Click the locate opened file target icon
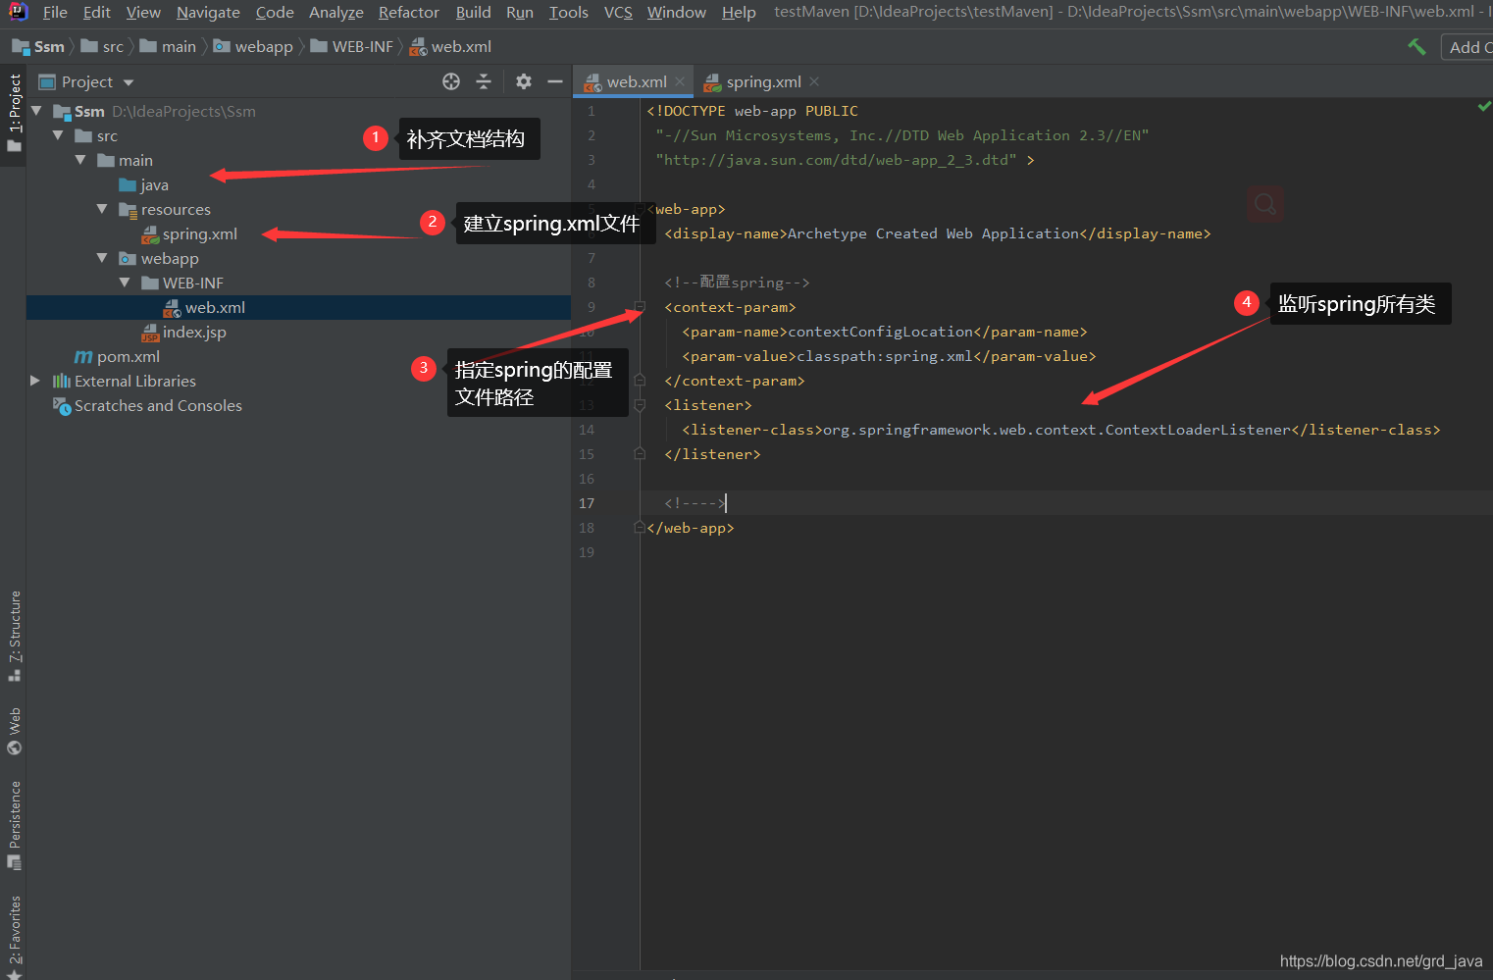The height and width of the screenshot is (980, 1493). click(x=451, y=81)
